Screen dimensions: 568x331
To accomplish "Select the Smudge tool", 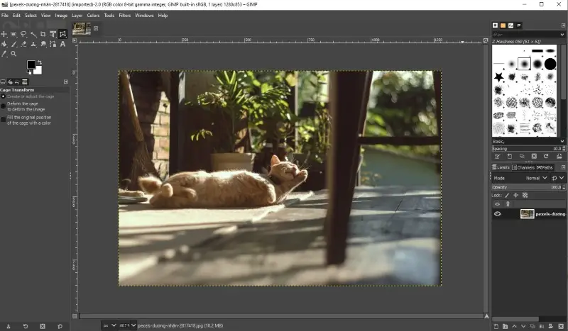I will click(43, 44).
